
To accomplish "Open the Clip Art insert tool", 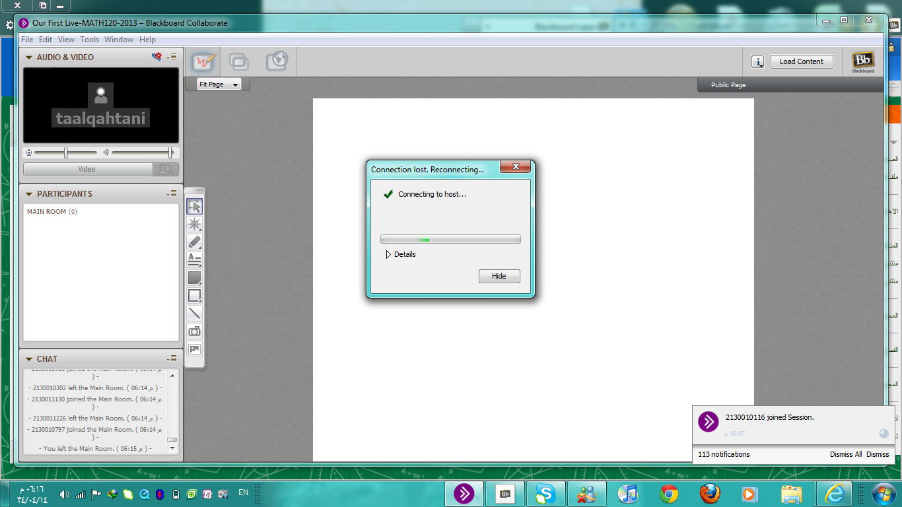I will (x=194, y=349).
